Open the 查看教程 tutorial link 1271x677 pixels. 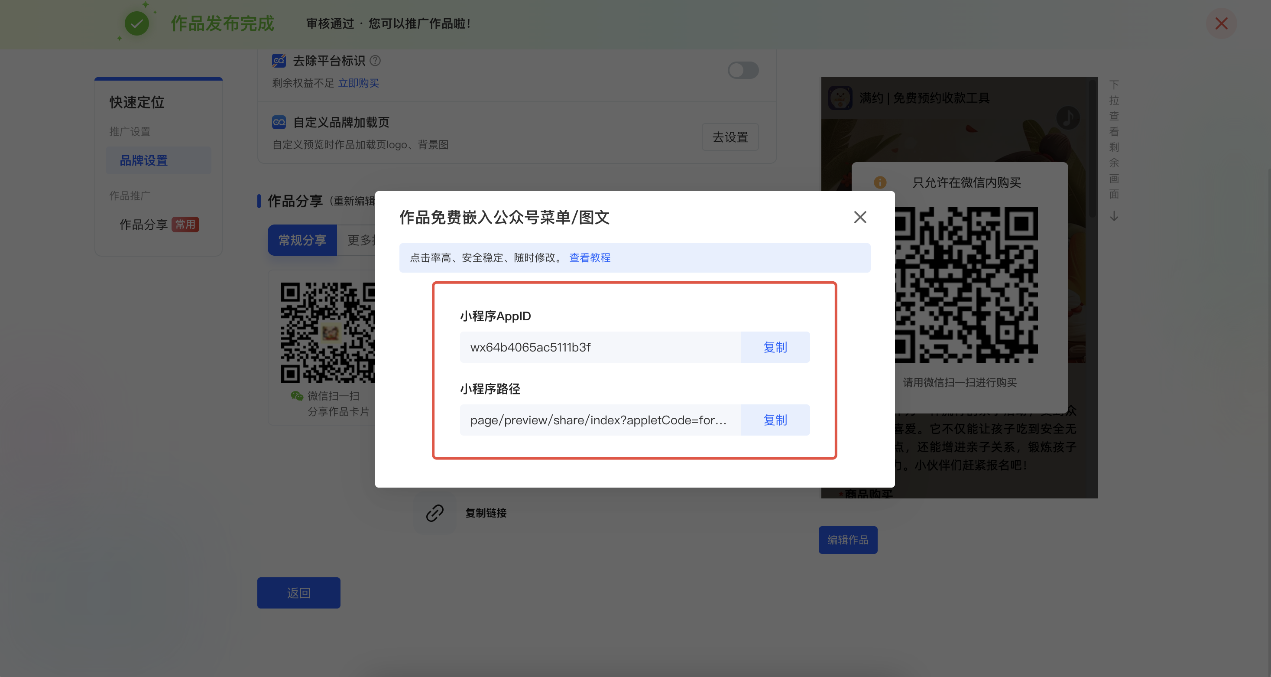(x=590, y=258)
